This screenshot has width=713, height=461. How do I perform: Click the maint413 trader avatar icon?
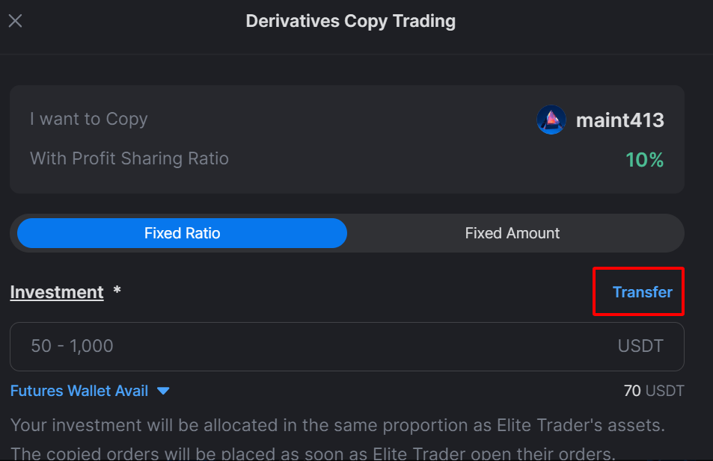[551, 120]
